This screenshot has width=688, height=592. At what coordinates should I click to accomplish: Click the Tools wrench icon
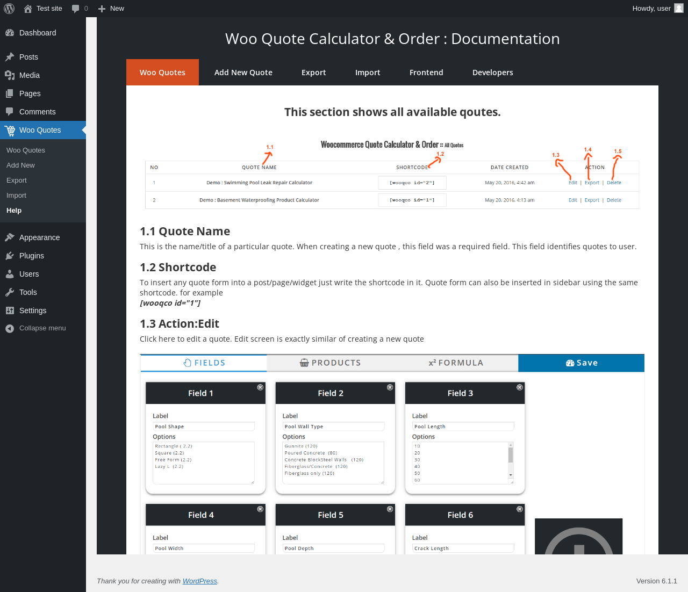coord(10,292)
